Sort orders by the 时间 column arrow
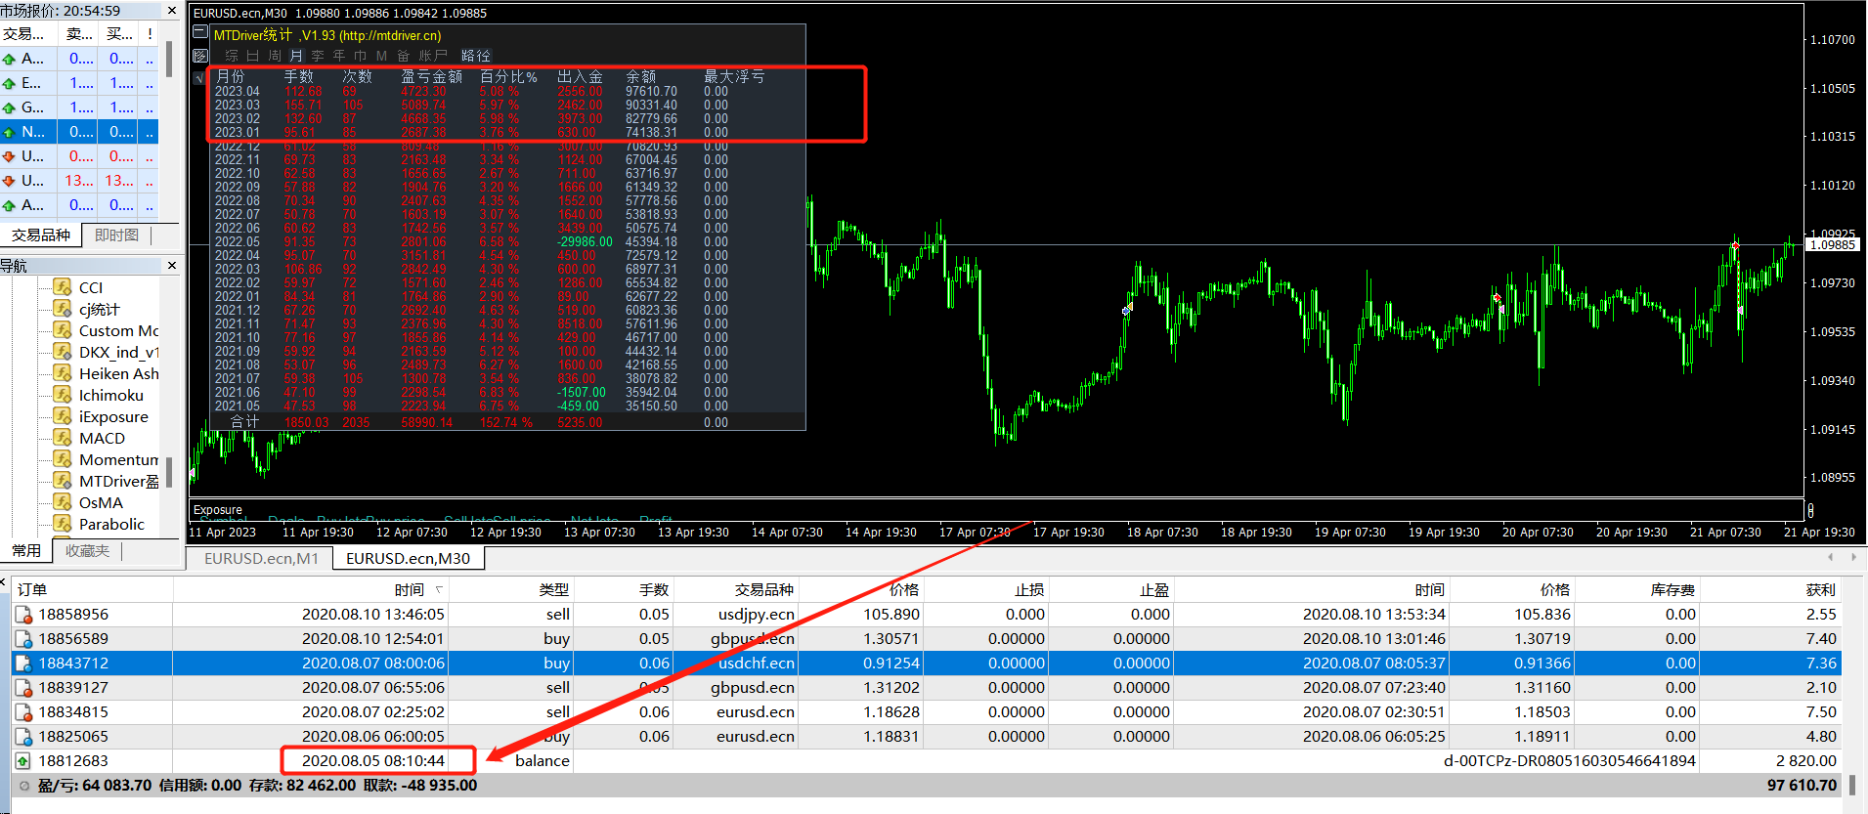This screenshot has height=814, width=1868. pyautogui.click(x=439, y=589)
